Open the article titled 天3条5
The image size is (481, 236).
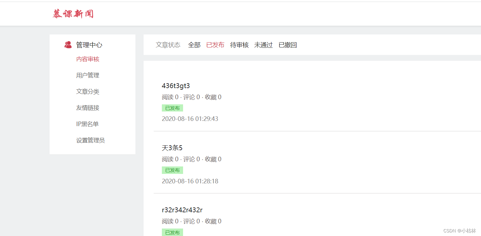[x=173, y=148]
